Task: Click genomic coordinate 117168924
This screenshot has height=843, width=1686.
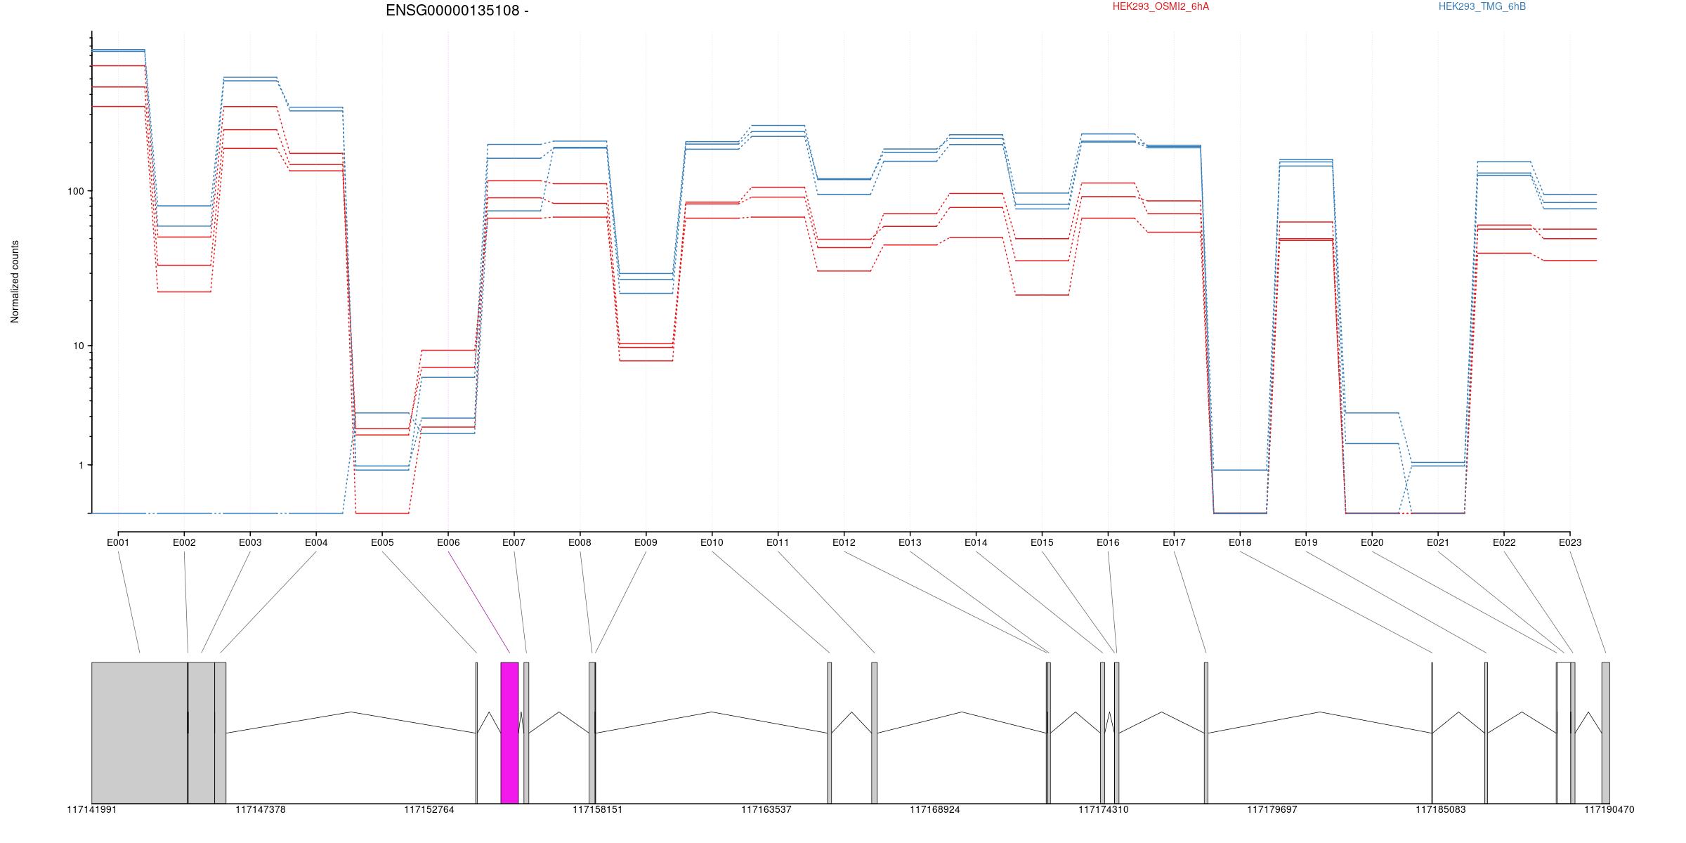Action: [x=935, y=810]
